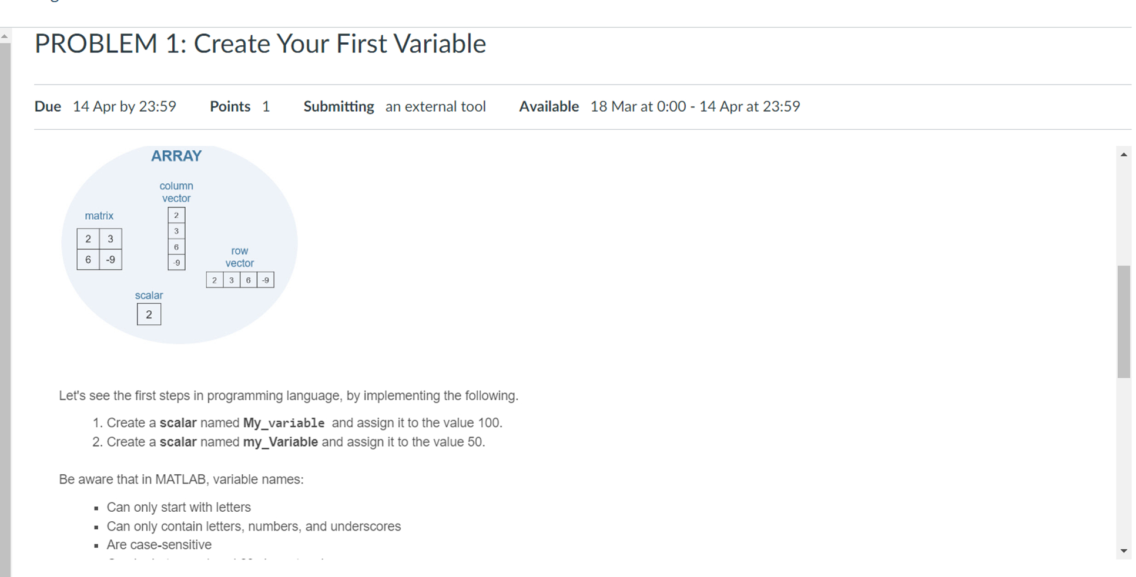Click the 'PROBLEM 1: Create Your First Variable' heading
Image resolution: width=1136 pixels, height=577 pixels.
(260, 43)
